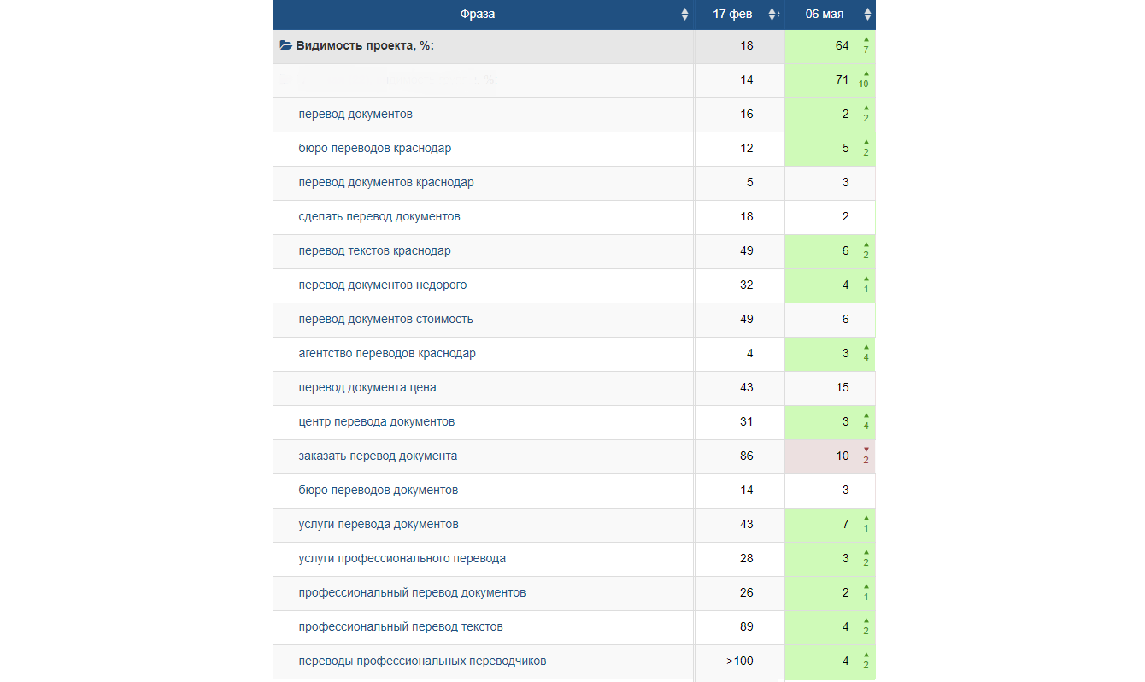Click the 06 мая value 64 for Видимость проекта
This screenshot has height=682, width=1145.
pyautogui.click(x=843, y=46)
